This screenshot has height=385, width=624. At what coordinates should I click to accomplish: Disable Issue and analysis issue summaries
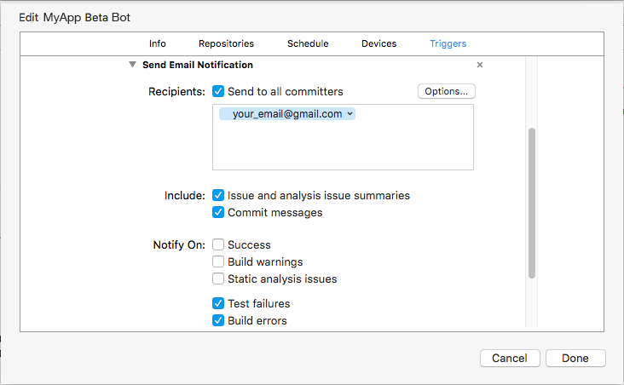pyautogui.click(x=218, y=195)
